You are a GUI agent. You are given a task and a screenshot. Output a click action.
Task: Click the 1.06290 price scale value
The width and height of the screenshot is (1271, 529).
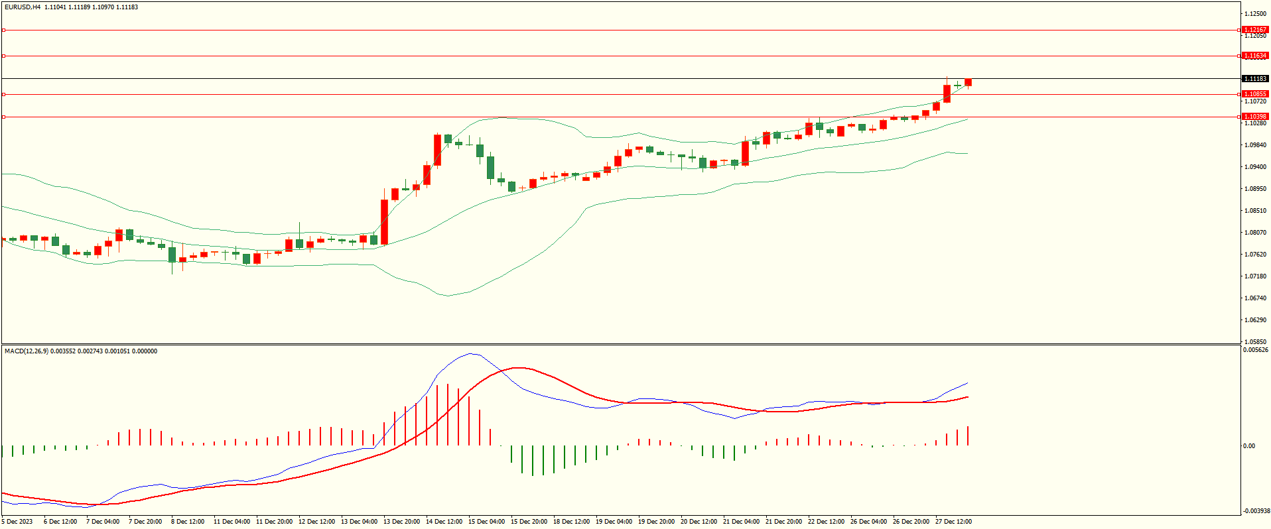coord(1256,320)
